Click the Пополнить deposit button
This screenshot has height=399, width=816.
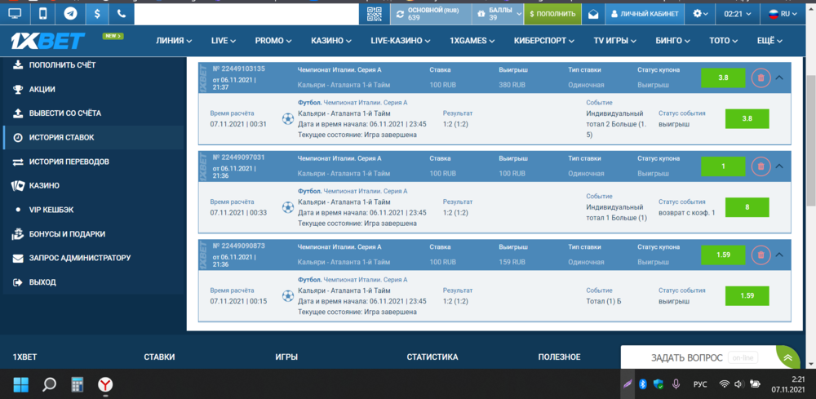click(x=552, y=14)
